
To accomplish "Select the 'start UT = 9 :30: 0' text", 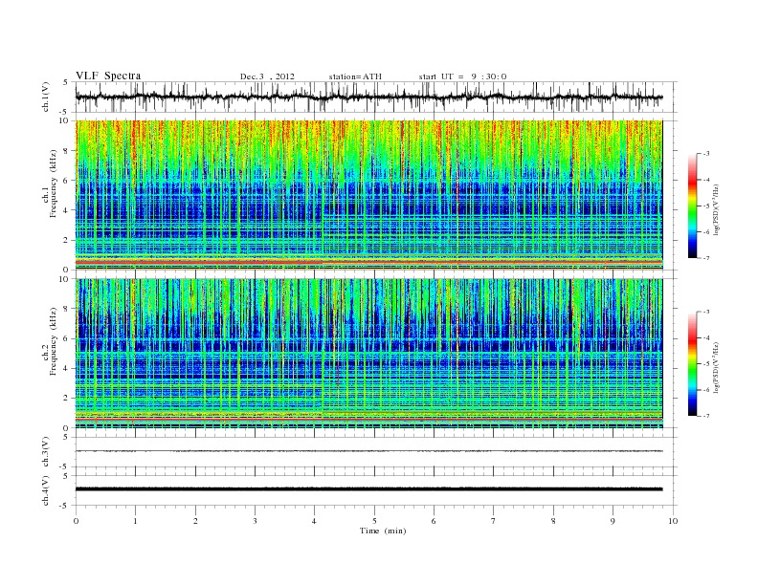I will (462, 76).
